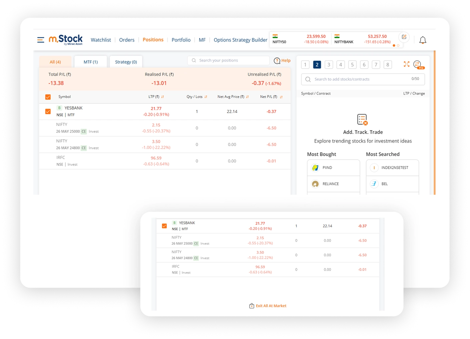Click the edit indices pencil icon

click(x=404, y=37)
